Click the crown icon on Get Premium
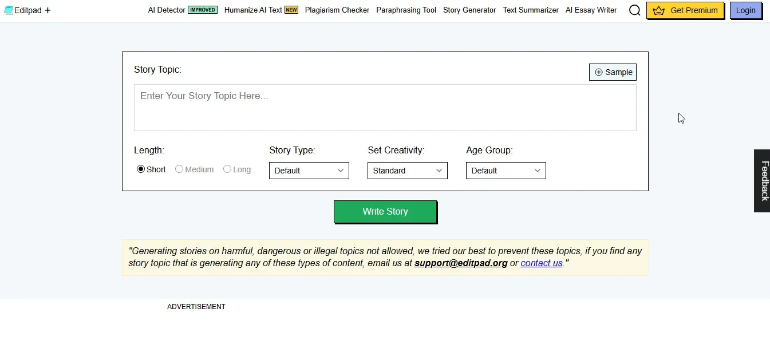Screen dimensions: 770x348 [x=659, y=10]
